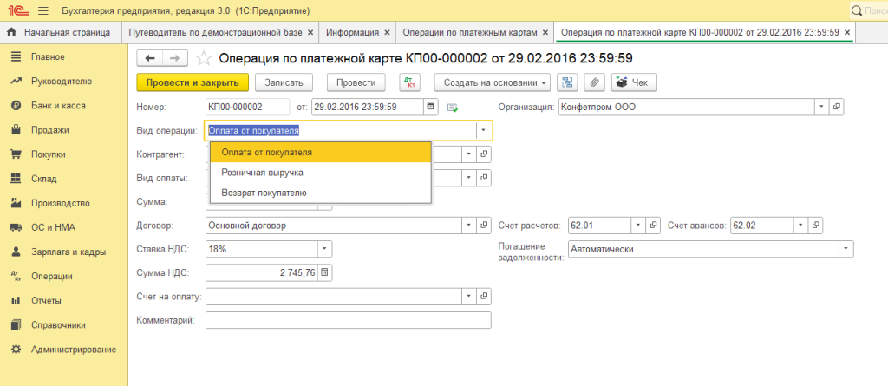Expand the Ставка НДС dropdown
Image resolution: width=888 pixels, height=386 pixels.
(325, 249)
